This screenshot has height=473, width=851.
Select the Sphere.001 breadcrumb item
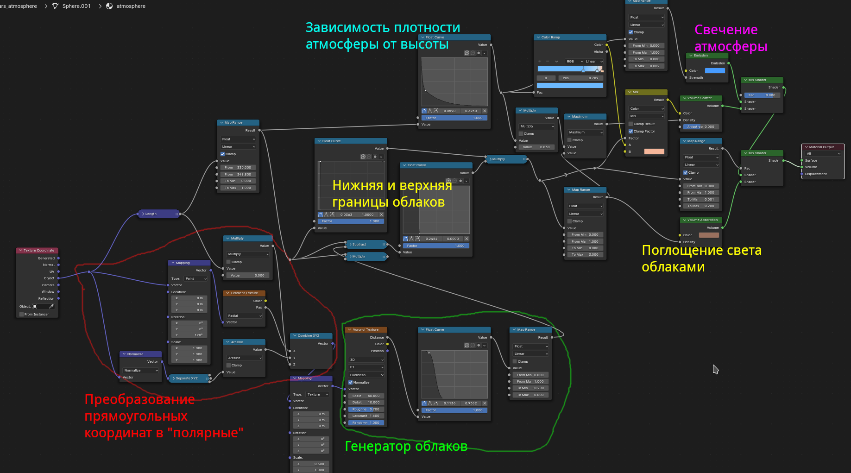tap(76, 6)
